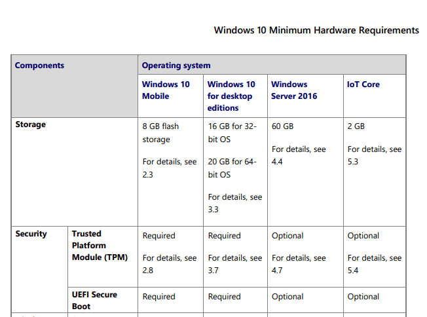Screen dimensions: 427x317
Task: Click 'For details, see 5.3' text
Action: point(375,155)
